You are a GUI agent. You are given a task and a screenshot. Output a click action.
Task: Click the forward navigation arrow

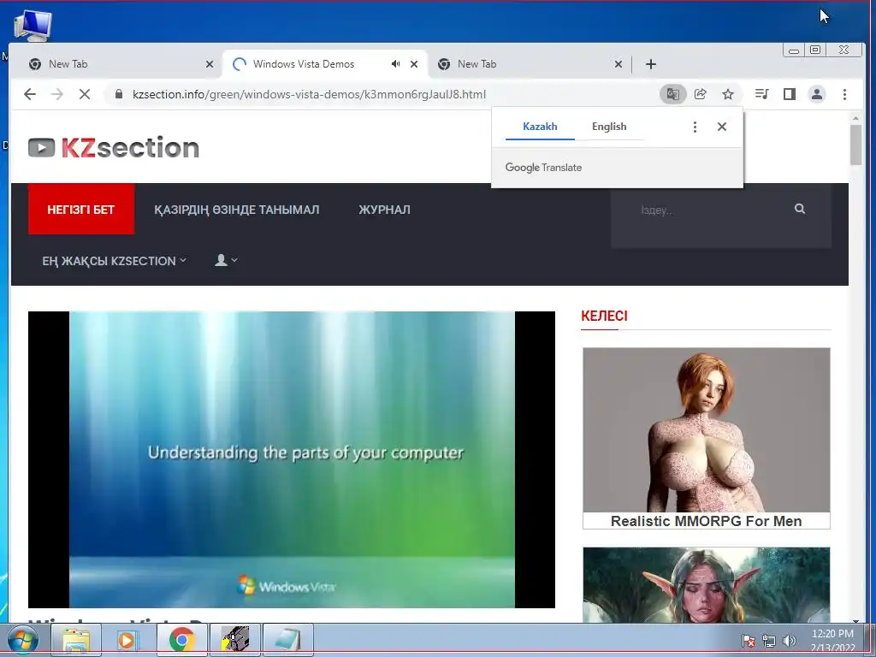click(x=57, y=94)
